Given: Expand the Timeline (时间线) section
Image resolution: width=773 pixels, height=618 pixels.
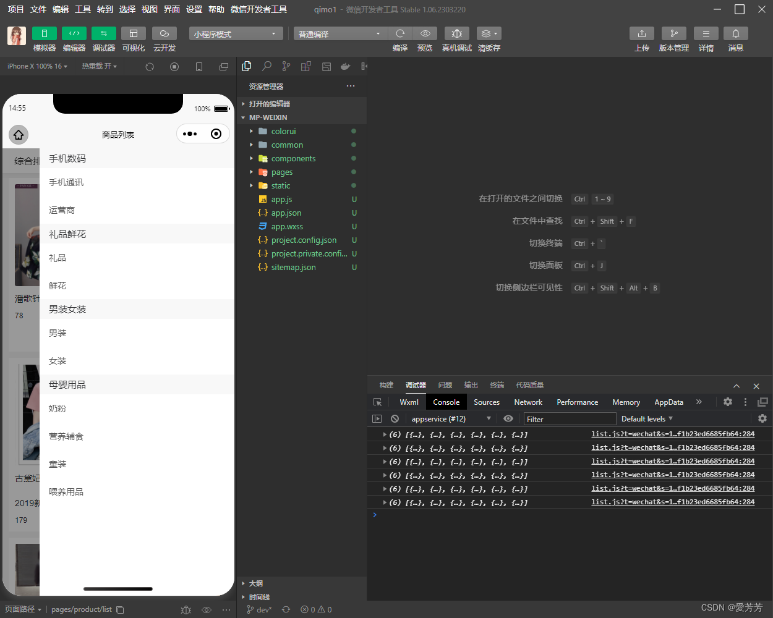Looking at the screenshot, I should coord(302,597).
